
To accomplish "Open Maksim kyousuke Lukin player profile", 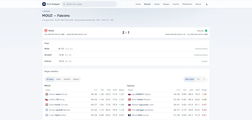I will point(143,105).
